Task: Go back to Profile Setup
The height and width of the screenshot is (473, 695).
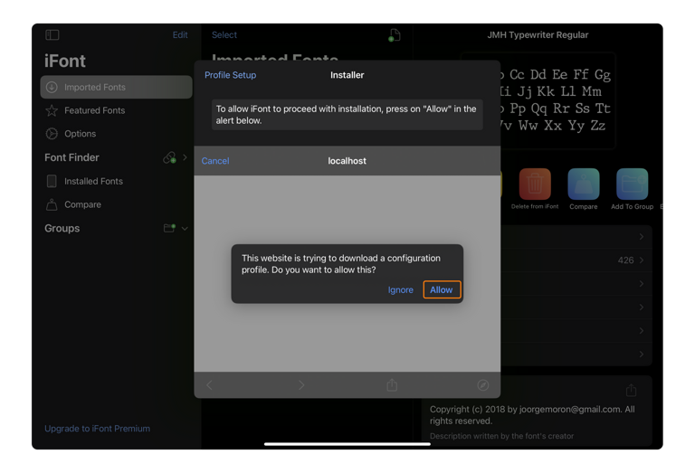Action: tap(230, 75)
